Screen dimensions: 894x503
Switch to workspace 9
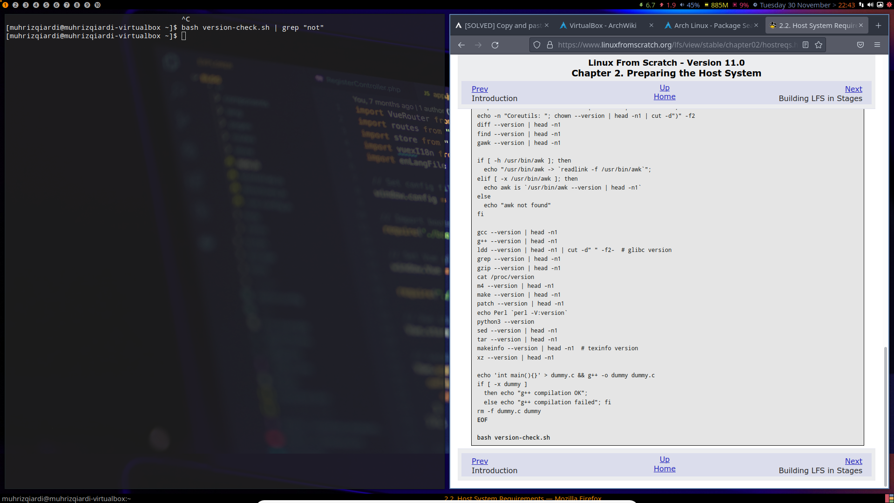(87, 5)
